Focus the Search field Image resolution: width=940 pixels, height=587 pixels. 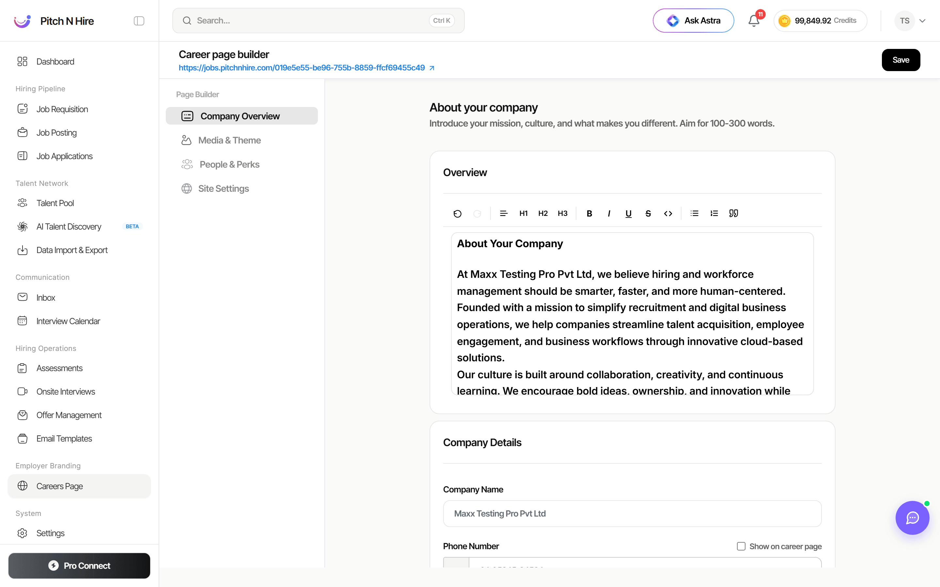pos(318,21)
